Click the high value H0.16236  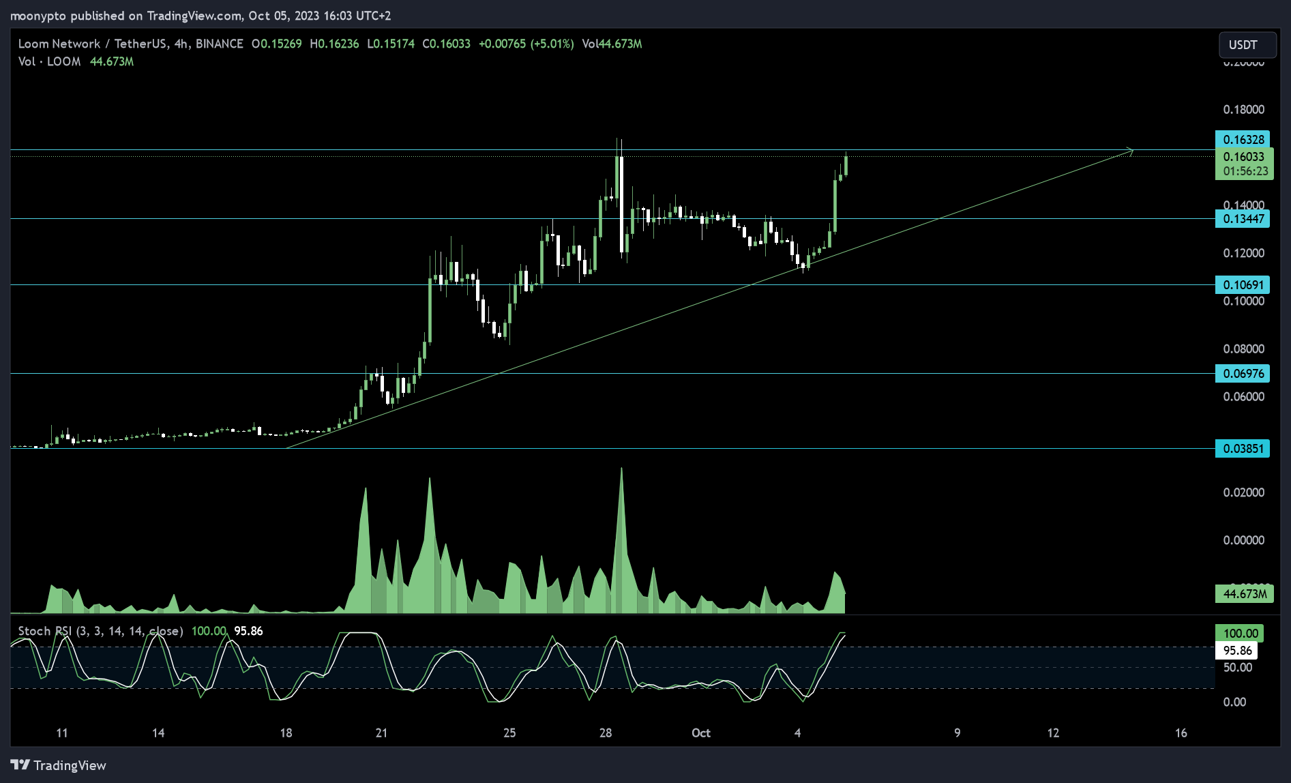pyautogui.click(x=334, y=44)
